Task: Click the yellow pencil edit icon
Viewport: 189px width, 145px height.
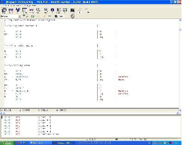Action: coord(44,16)
